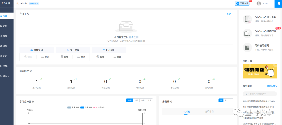Image resolution: width=282 pixels, height=125 pixels.
Task: Click the 培训项目 icon
Action: click(x=104, y=50)
